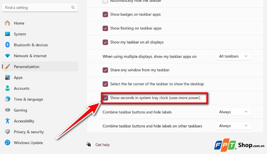267x154 pixels.
Task: Open Combine taskbar buttons Always dropdown
Action: (x=233, y=112)
